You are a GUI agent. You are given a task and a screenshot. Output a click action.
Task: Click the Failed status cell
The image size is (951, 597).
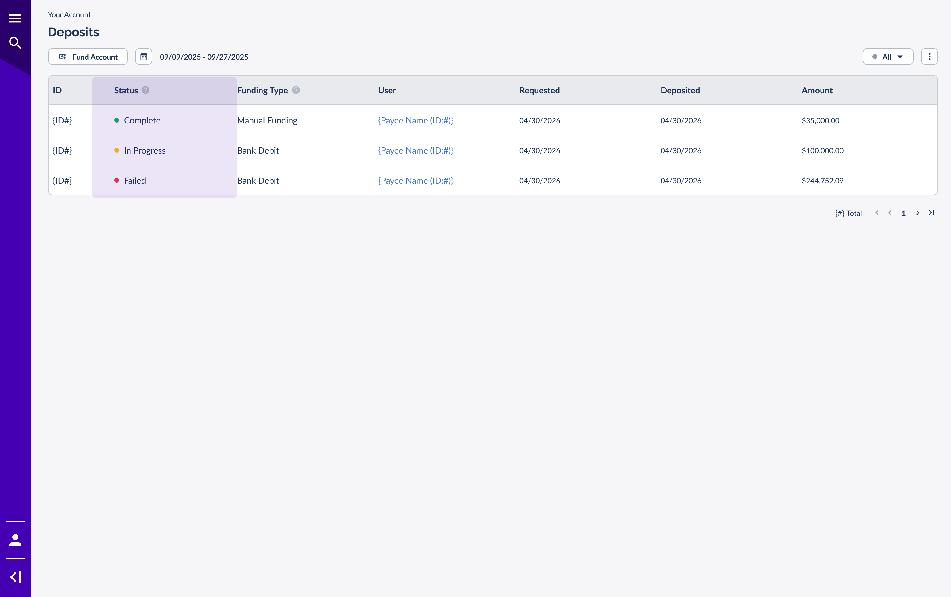pyautogui.click(x=130, y=181)
